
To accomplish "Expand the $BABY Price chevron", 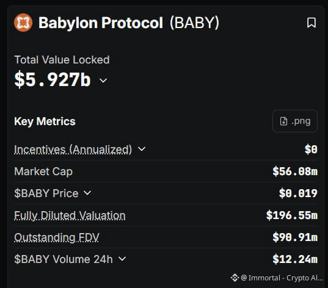I will 87,193.
